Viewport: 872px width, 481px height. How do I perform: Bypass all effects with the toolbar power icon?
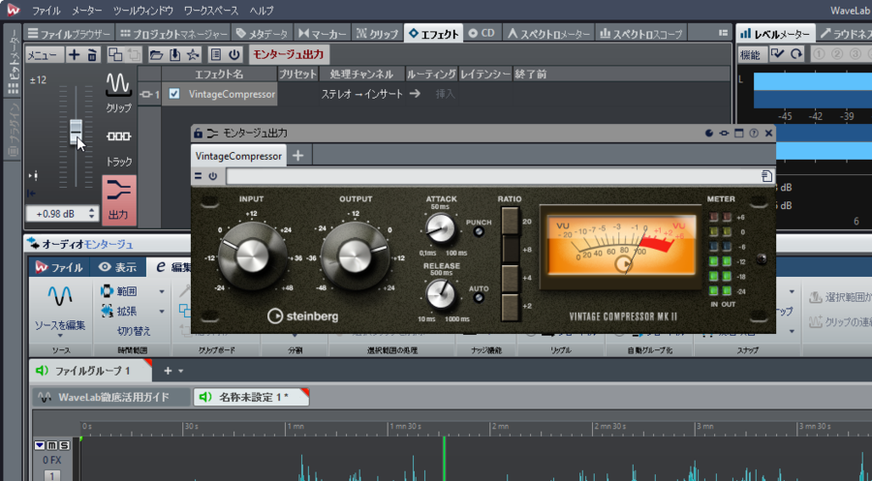[x=234, y=54]
